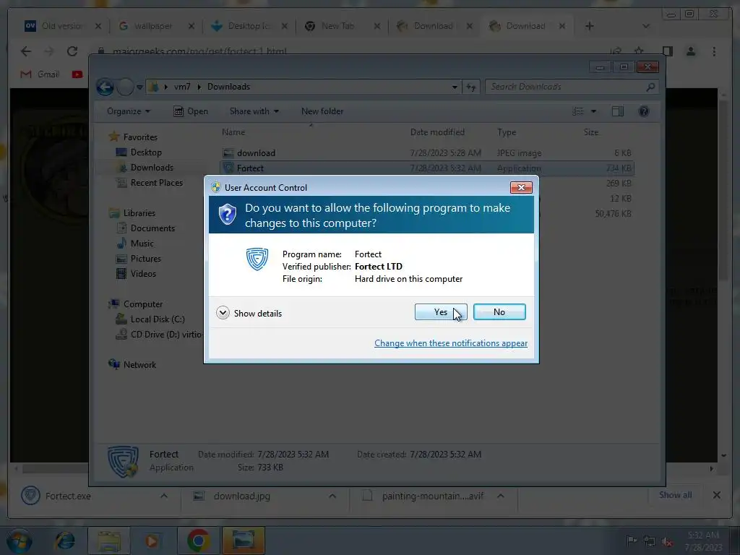Click Open in Explorer toolbar

[x=191, y=111]
